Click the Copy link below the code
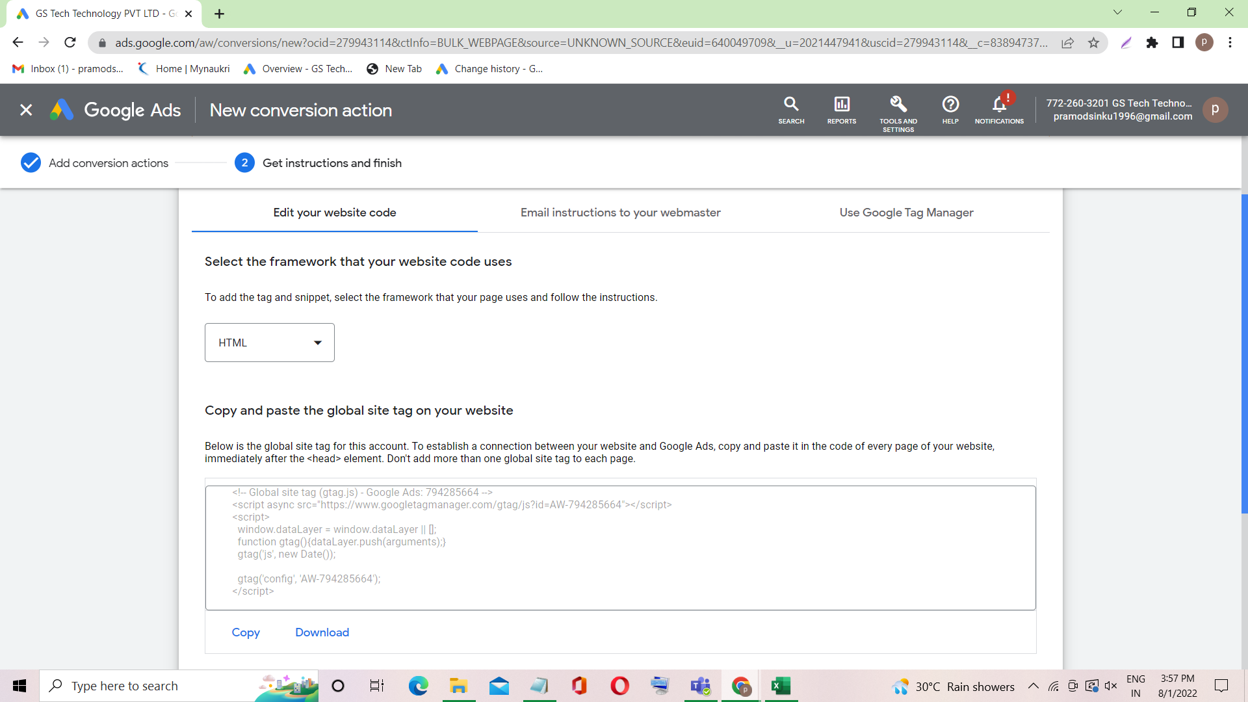This screenshot has height=702, width=1248. point(246,632)
